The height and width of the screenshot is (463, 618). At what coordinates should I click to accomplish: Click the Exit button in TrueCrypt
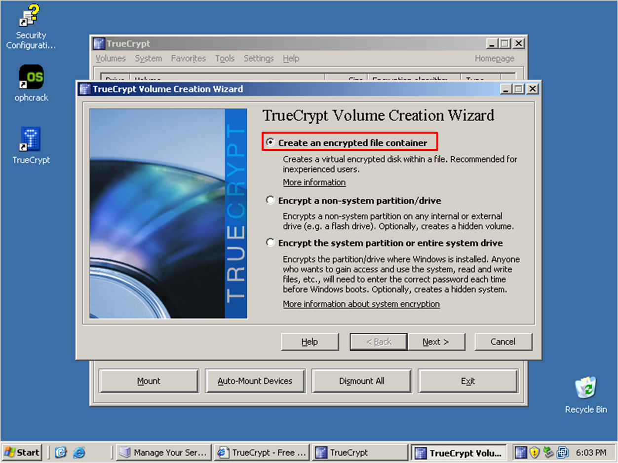pyautogui.click(x=468, y=381)
